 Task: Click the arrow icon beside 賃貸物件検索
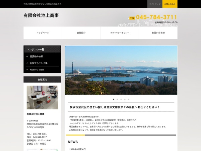[x=27, y=56]
